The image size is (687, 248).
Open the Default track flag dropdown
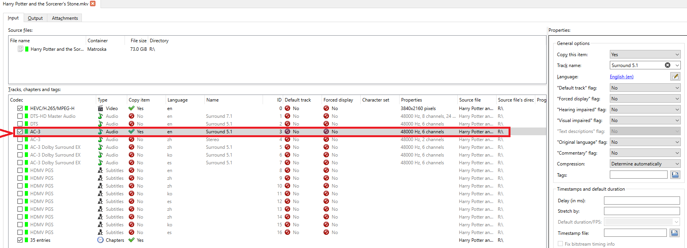pyautogui.click(x=645, y=88)
